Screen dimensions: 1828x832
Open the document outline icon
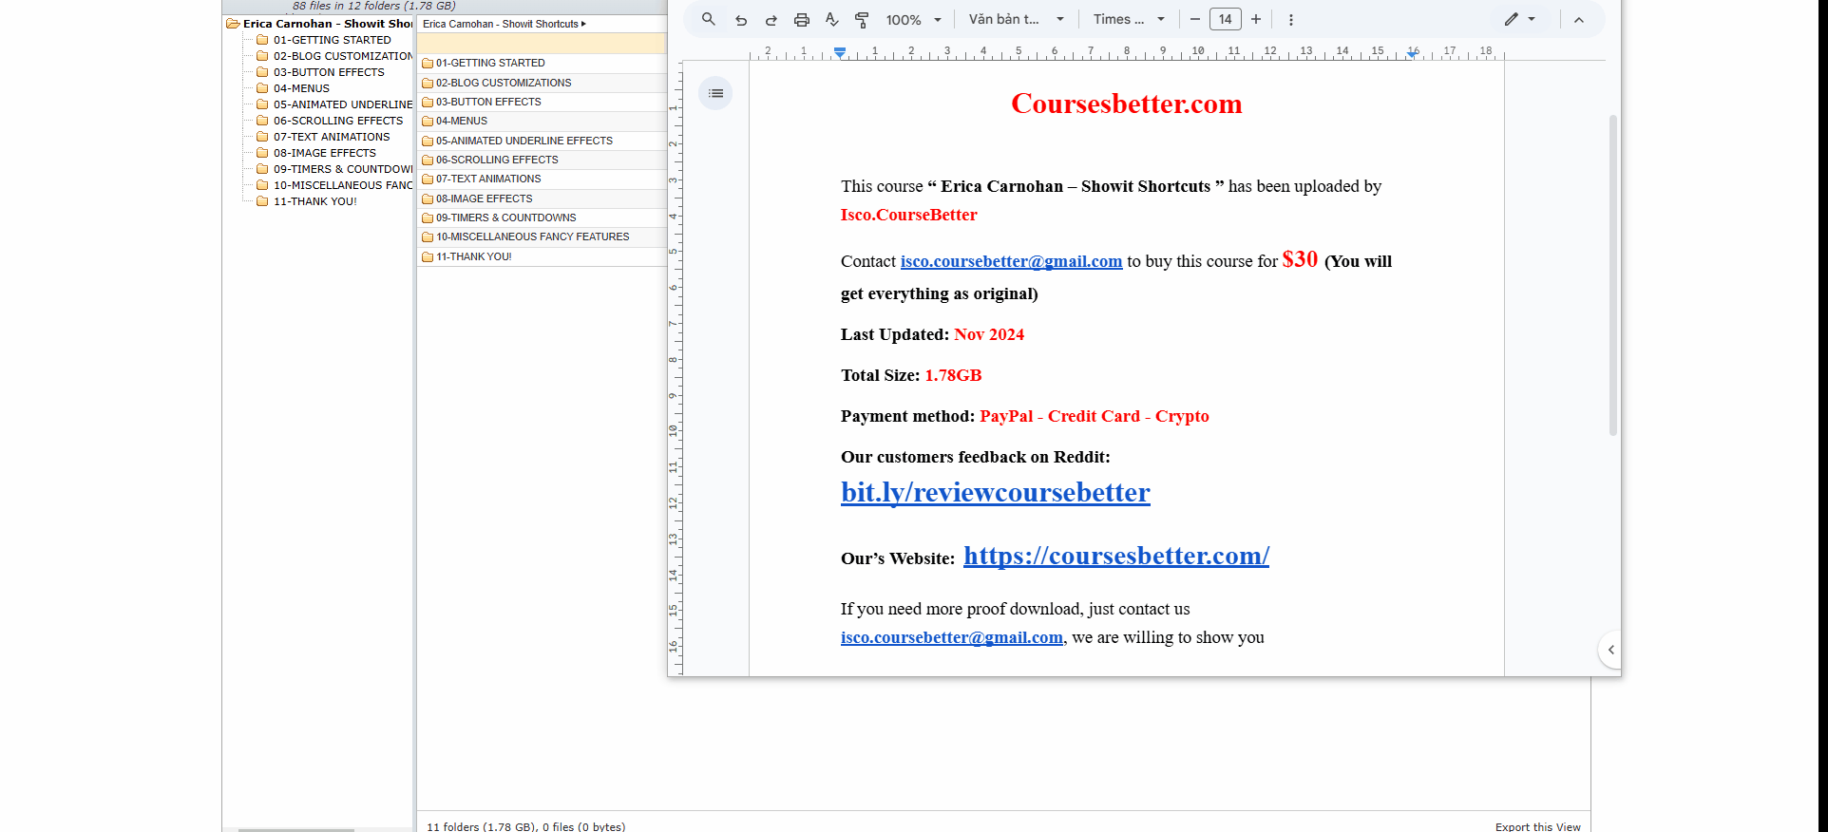point(715,93)
